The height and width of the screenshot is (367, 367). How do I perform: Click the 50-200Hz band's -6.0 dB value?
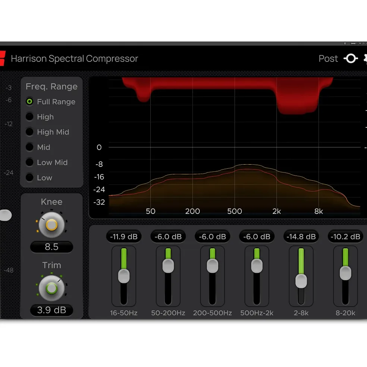[168, 237]
